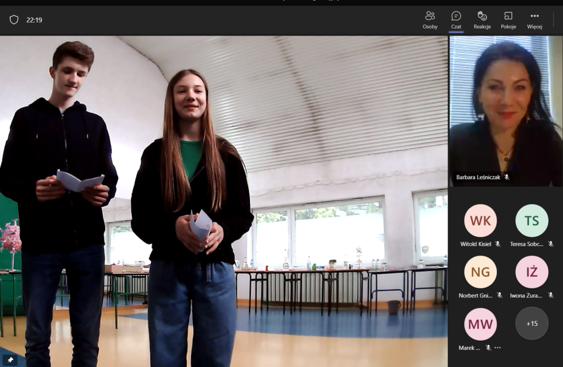
Task: Click the pin icon on the main video
Action: [10, 360]
